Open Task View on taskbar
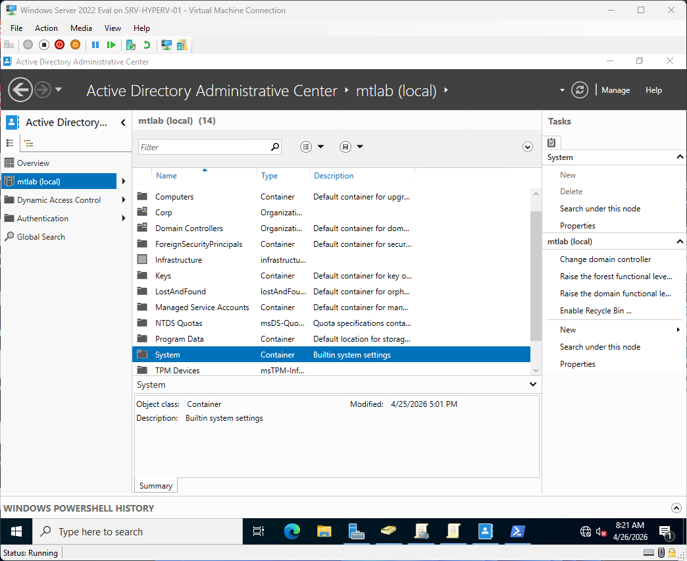Image resolution: width=687 pixels, height=561 pixels. [259, 531]
